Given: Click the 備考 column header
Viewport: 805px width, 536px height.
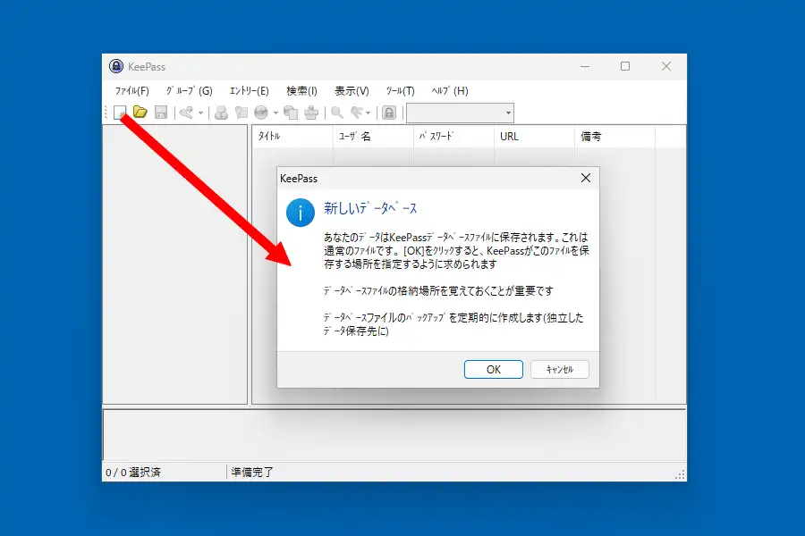Looking at the screenshot, I should (x=615, y=137).
